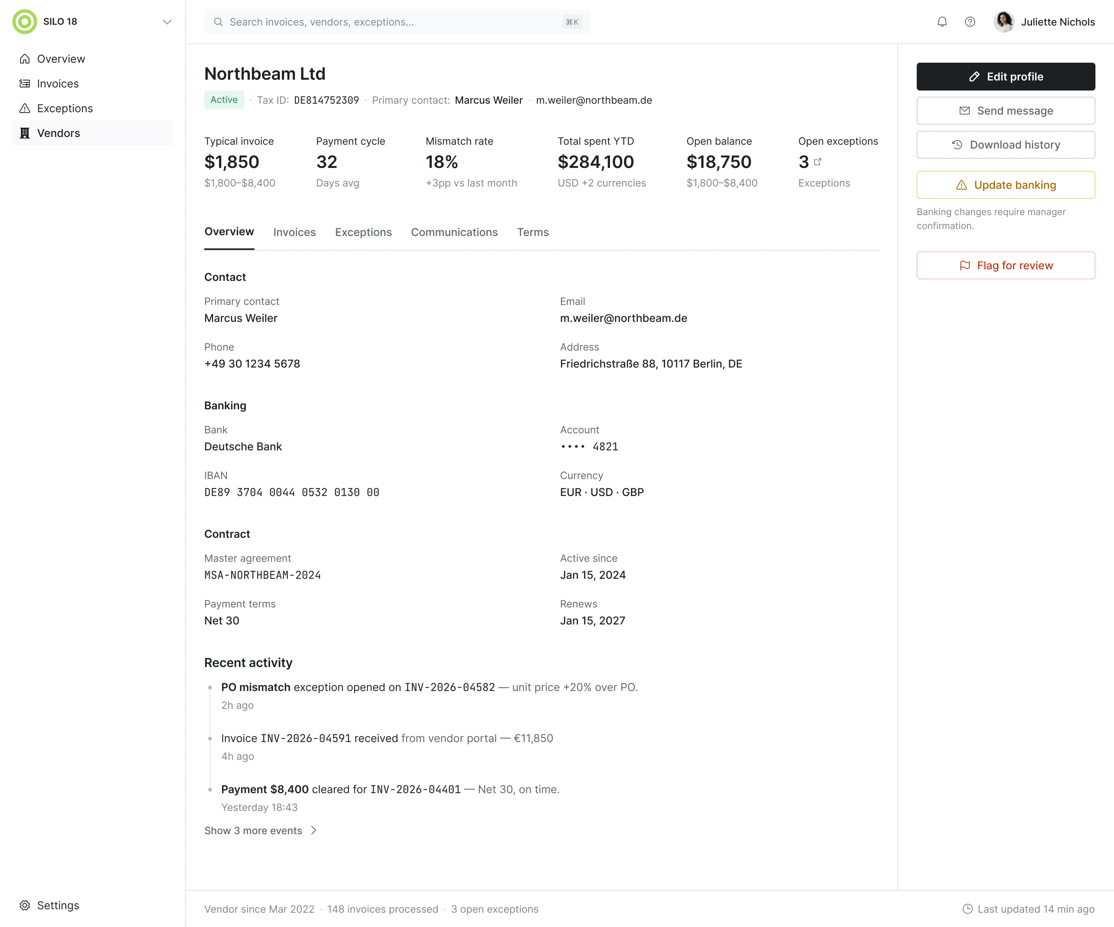Click the Northbeam Ltd vendor heading
1114x927 pixels.
click(x=265, y=74)
